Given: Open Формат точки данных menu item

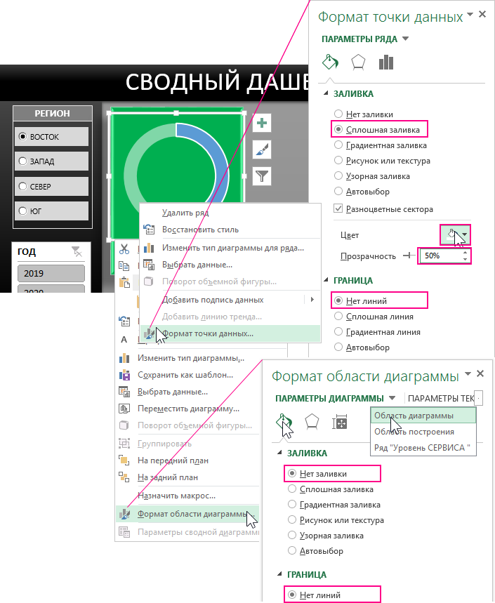Looking at the screenshot, I should click(x=230, y=333).
